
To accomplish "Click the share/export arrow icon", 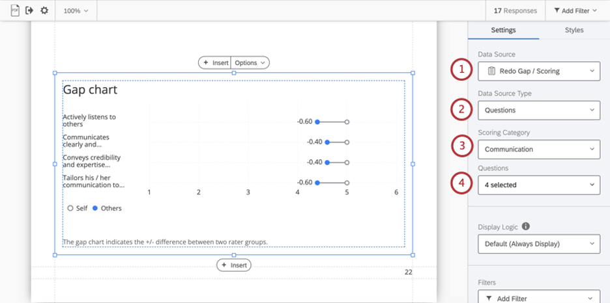I will 29,10.
